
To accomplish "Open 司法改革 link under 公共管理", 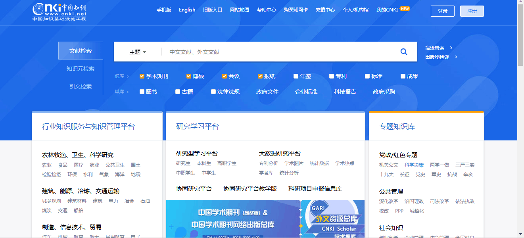I will click(440, 202).
